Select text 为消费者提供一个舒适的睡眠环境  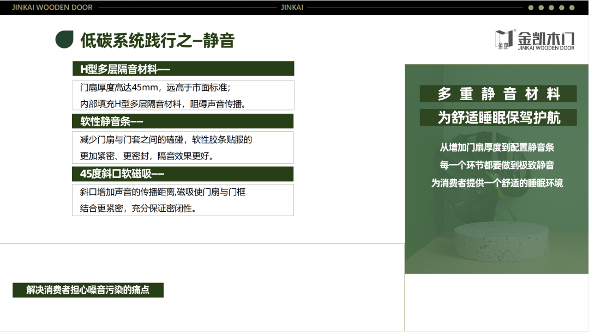coord(497,183)
